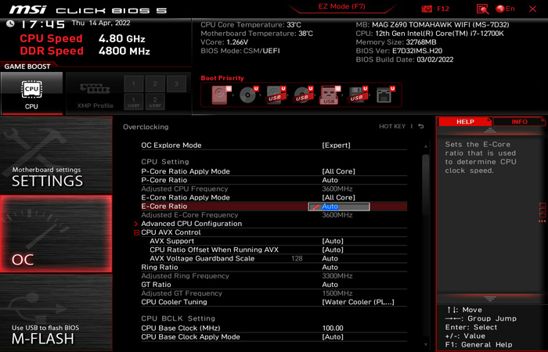Click the CPU Base Clock (MHz) value field
This screenshot has height=352, width=548.
(333, 328)
